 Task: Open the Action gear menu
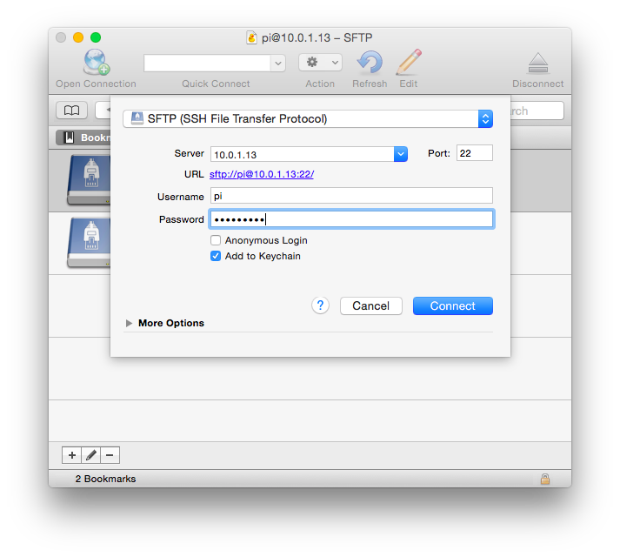click(320, 62)
